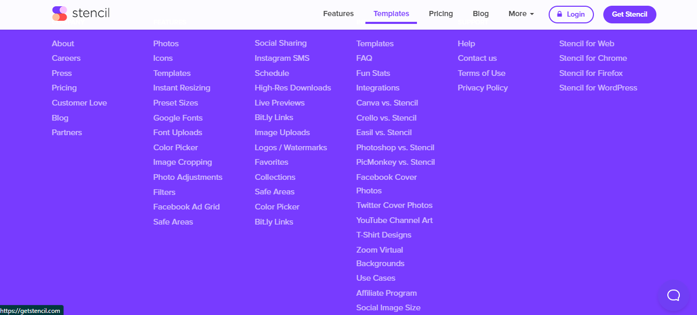This screenshot has width=697, height=315.
Task: Click the Stencil logo icon
Action: tap(60, 14)
